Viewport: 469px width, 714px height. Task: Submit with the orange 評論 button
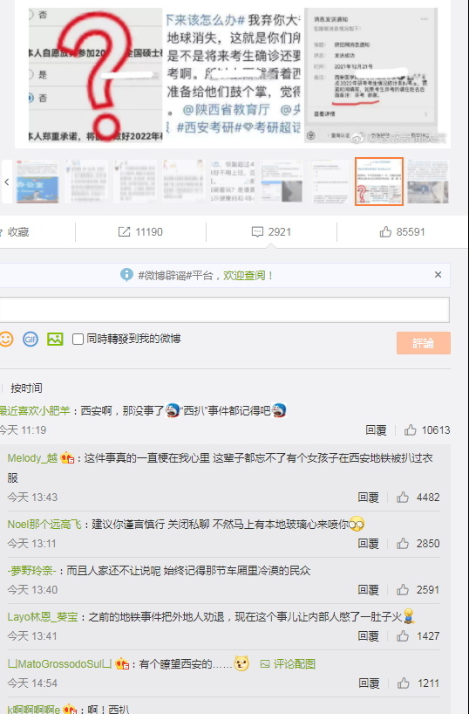coord(424,343)
